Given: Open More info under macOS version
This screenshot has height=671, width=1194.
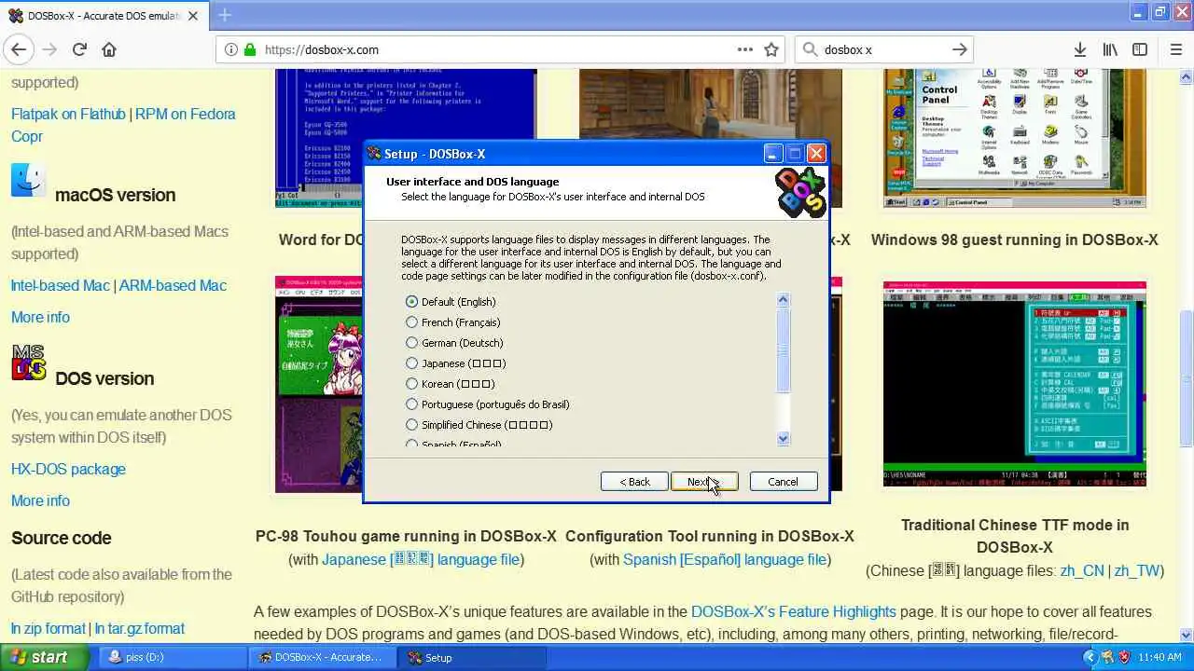Looking at the screenshot, I should tap(40, 317).
